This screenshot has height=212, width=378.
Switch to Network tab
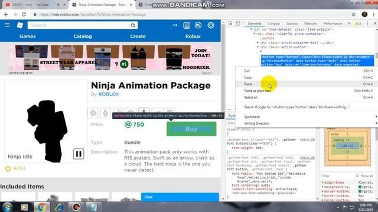pos(310,24)
